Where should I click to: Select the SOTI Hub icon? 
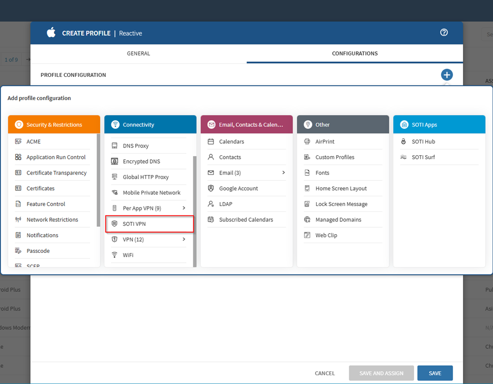coord(404,141)
